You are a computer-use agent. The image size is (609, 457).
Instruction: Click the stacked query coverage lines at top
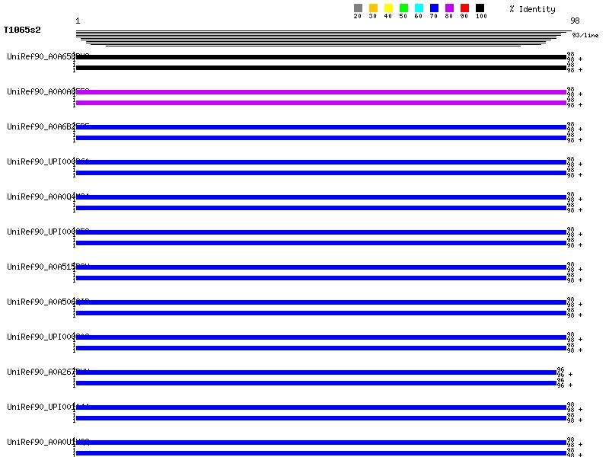pos(320,38)
